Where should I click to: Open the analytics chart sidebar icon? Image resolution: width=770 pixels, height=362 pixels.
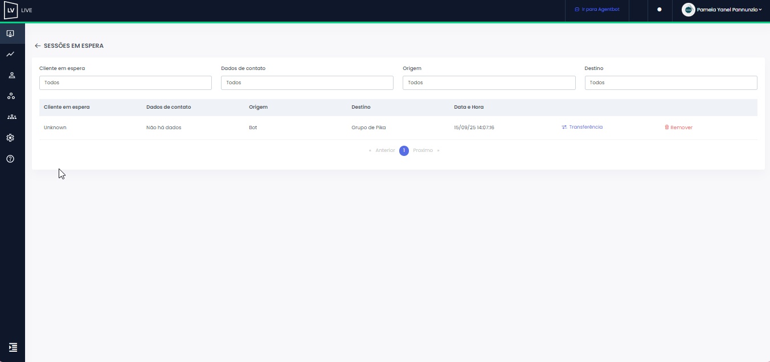(x=10, y=54)
